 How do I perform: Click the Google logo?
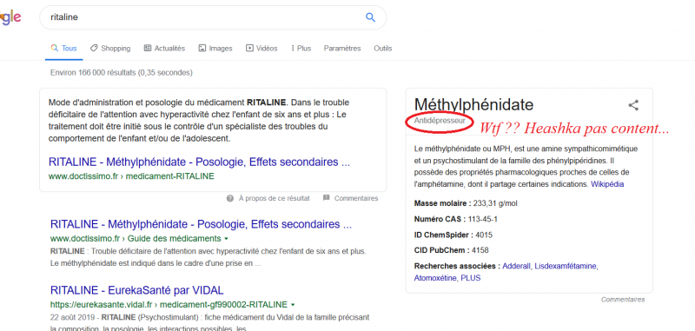point(10,17)
